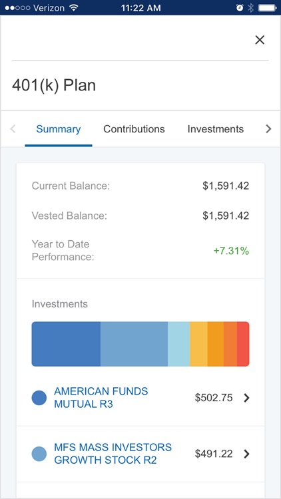
Task: Tap the light blue dot beside MFS Mass Investors
Action: coord(39,454)
